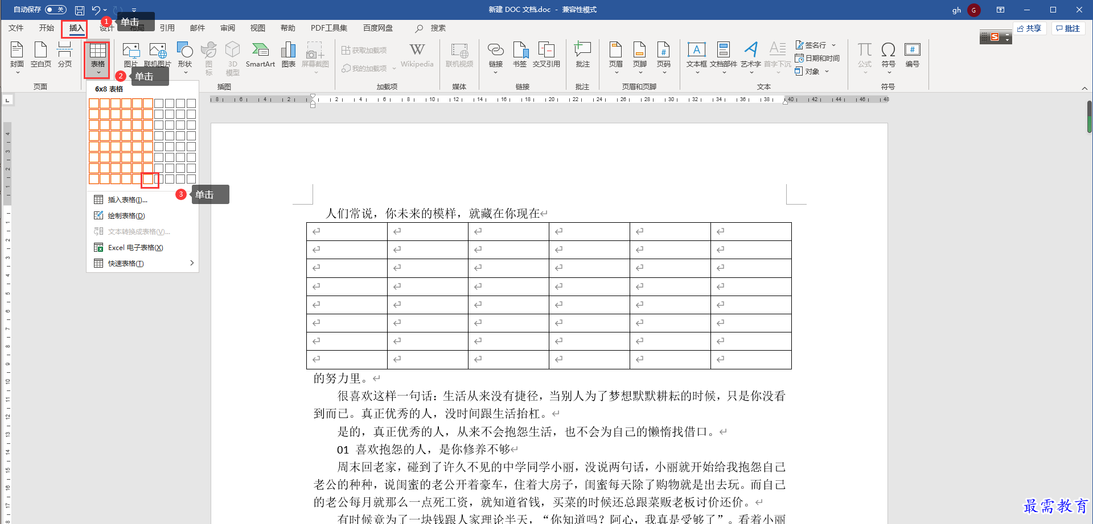Insert a Bookmark (书签)
The height and width of the screenshot is (524, 1093).
[x=520, y=56]
